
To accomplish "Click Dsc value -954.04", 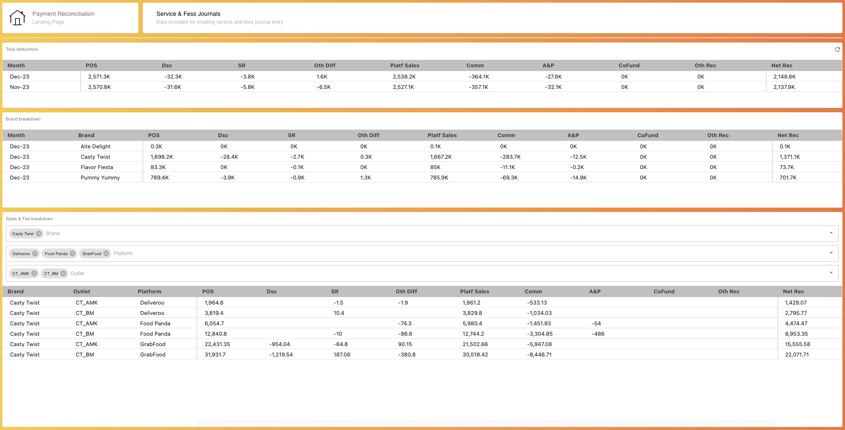I will click(x=279, y=344).
